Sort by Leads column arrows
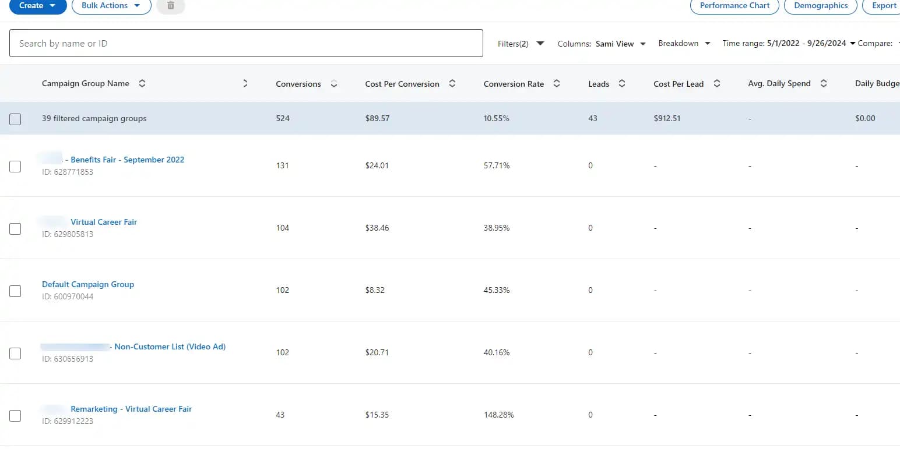900x449 pixels. pos(622,84)
